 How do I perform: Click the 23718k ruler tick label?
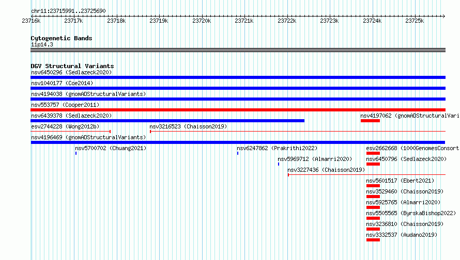tap(116, 21)
